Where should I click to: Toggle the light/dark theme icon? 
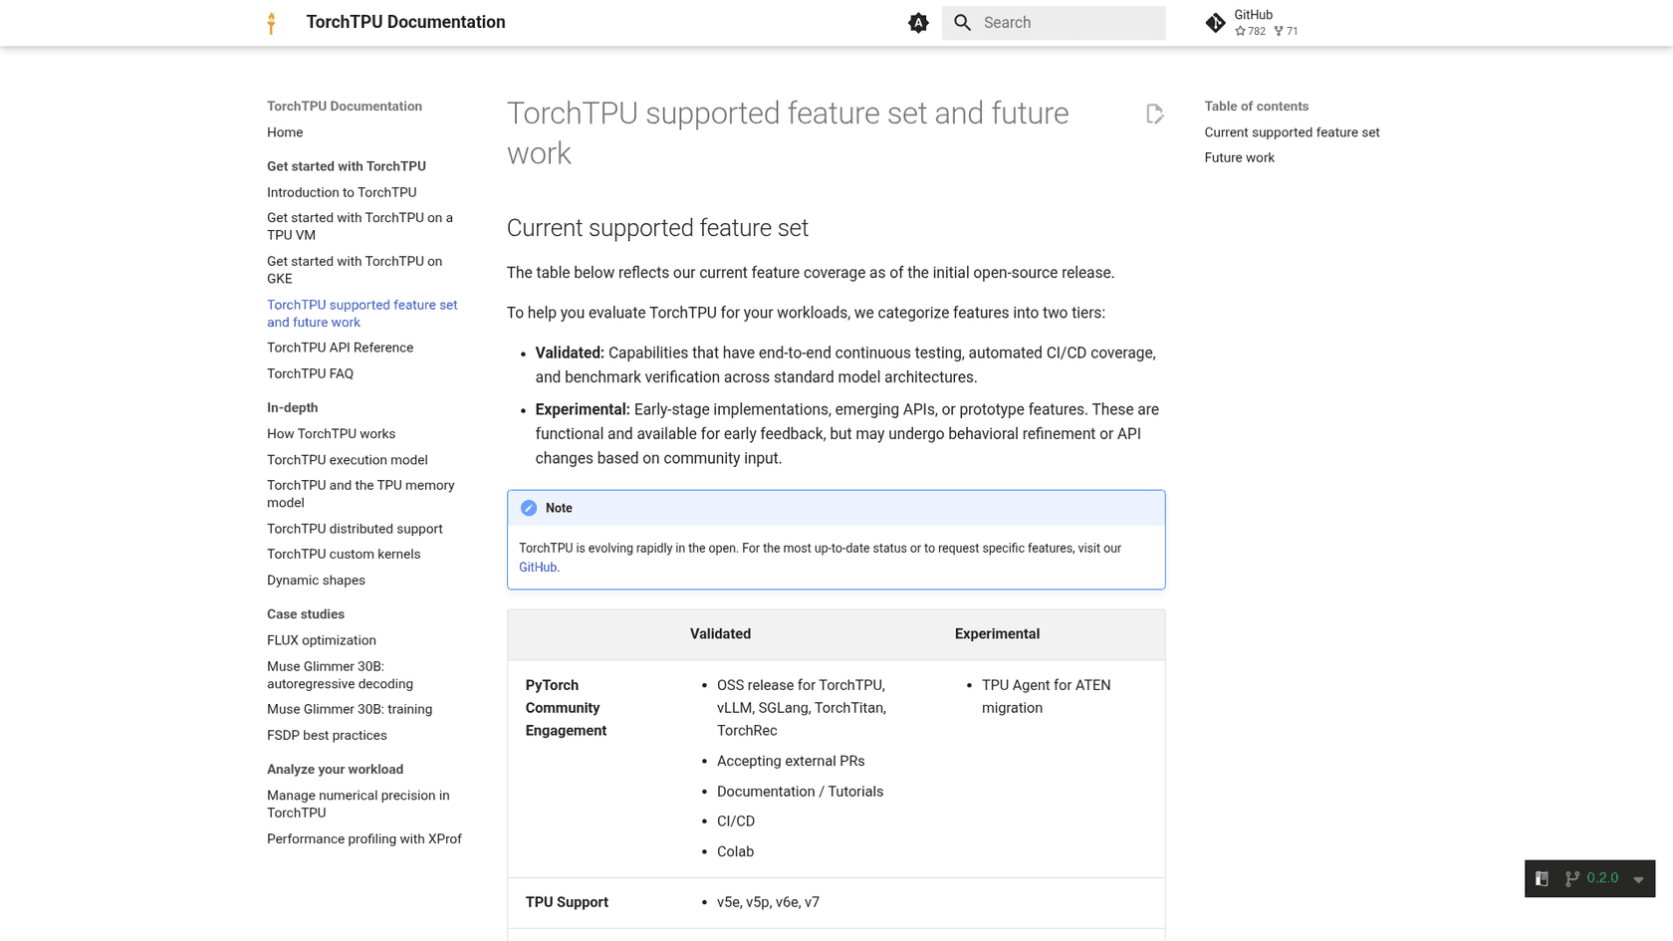point(918,23)
